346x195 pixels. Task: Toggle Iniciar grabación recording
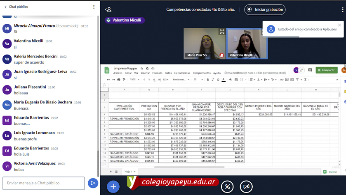(x=265, y=9)
